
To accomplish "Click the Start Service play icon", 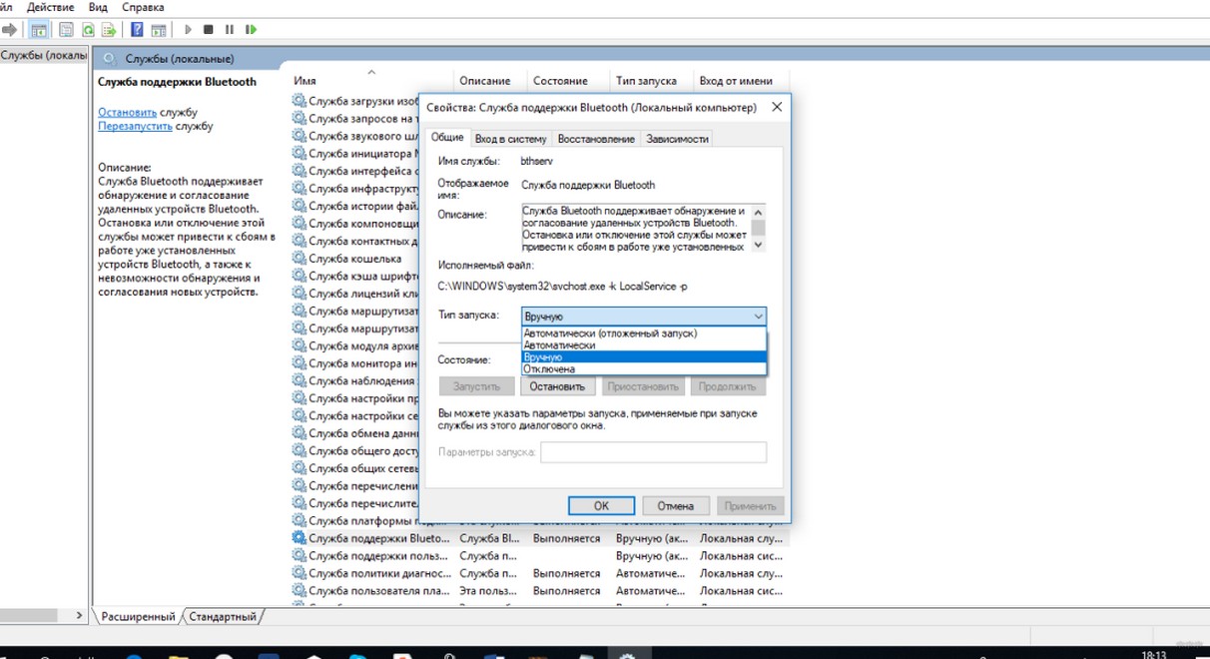I will point(188,30).
